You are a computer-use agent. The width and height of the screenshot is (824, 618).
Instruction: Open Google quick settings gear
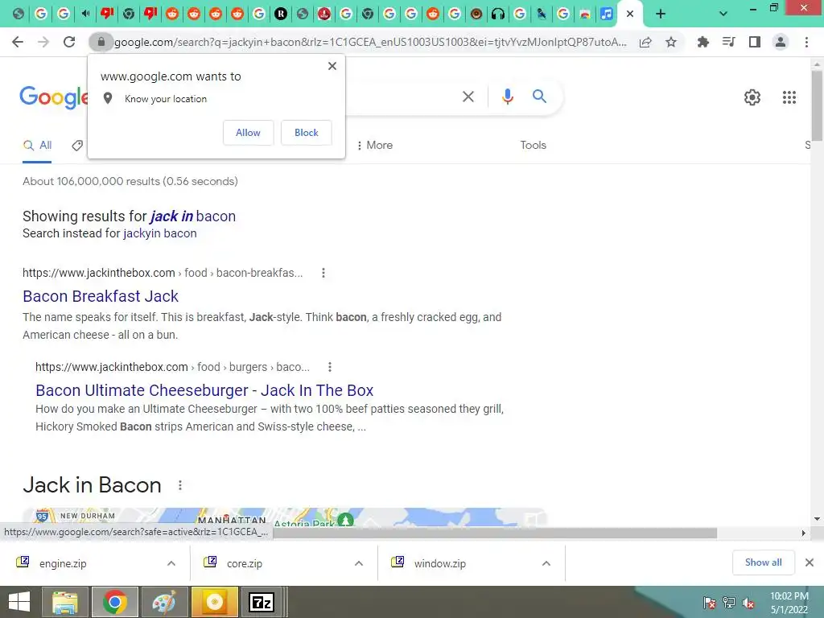click(x=752, y=97)
